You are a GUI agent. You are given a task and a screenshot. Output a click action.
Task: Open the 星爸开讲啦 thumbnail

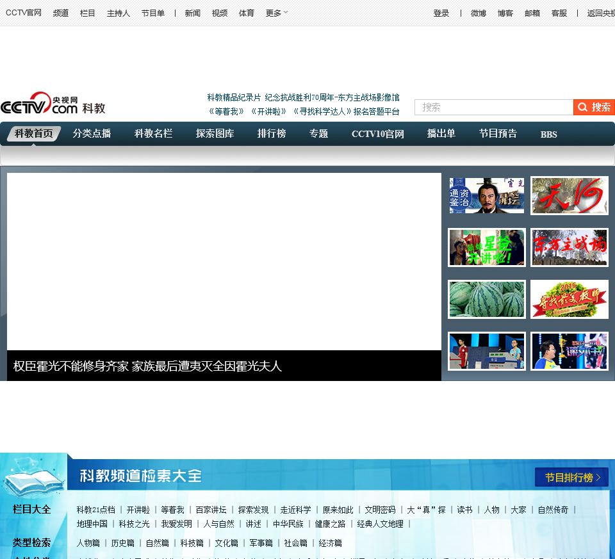487,247
